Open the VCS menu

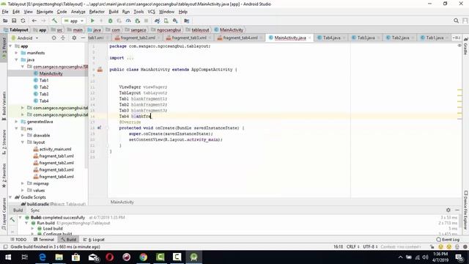tap(152, 12)
